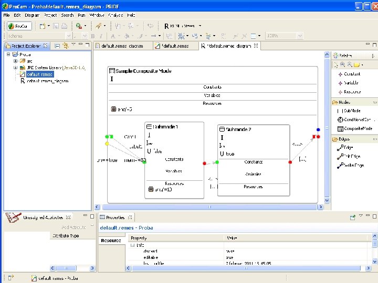Select default.remes_diagram file in Project Explorer

click(47, 81)
